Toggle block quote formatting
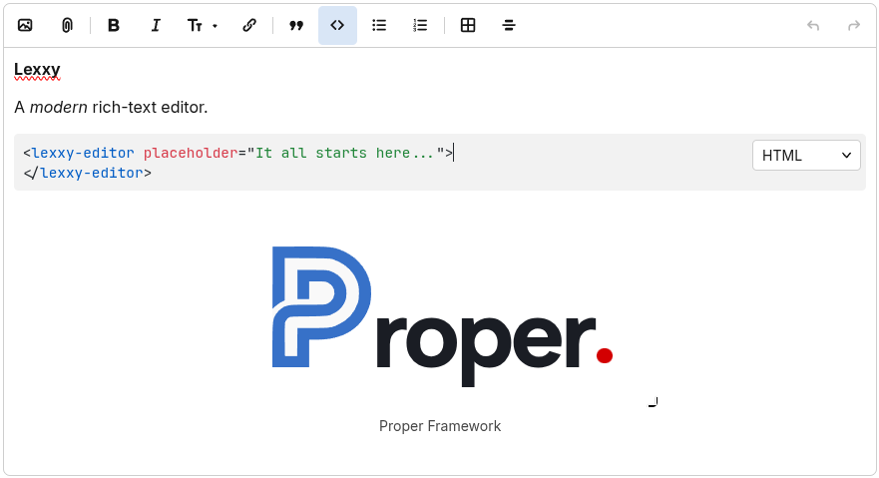The width and height of the screenshot is (879, 478). (296, 25)
